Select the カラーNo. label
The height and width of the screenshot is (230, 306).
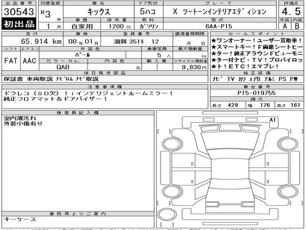pos(63,61)
